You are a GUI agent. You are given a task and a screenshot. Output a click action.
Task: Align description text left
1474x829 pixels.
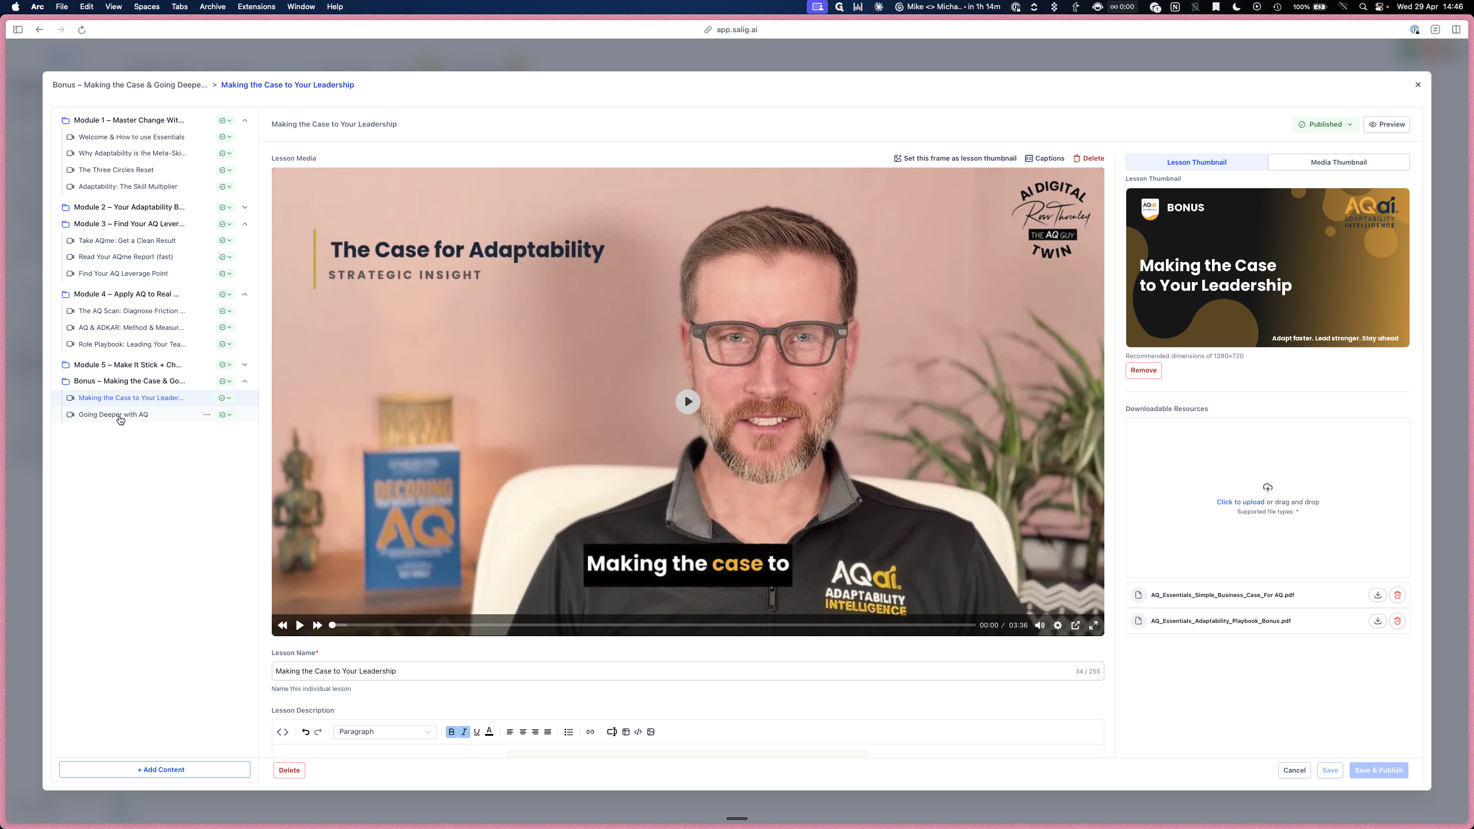pos(510,732)
